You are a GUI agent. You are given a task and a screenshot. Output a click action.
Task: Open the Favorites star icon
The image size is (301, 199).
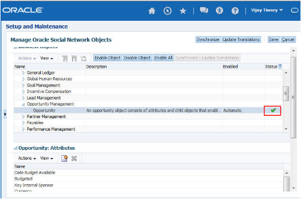click(183, 11)
